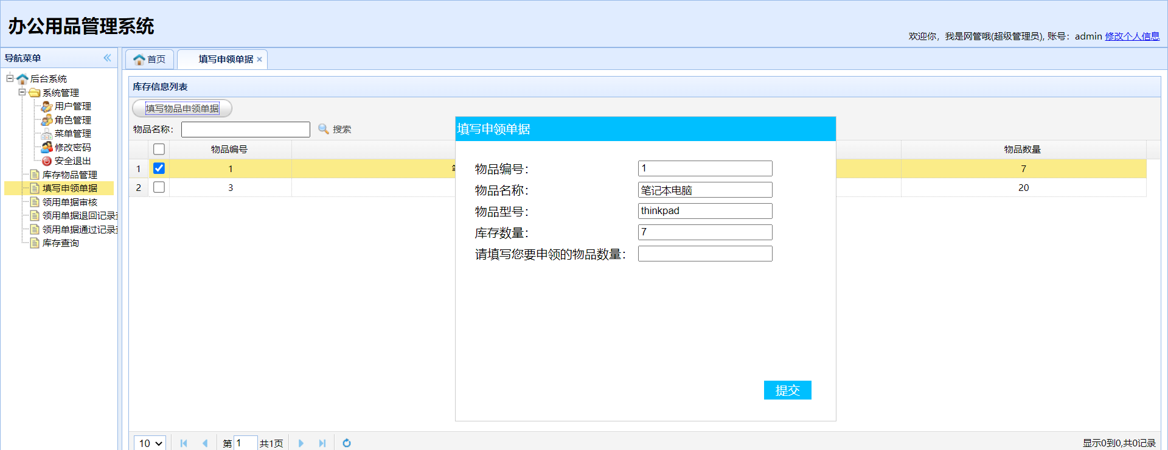
Task: Collapse the 系统管理 tree node
Action: 22,92
